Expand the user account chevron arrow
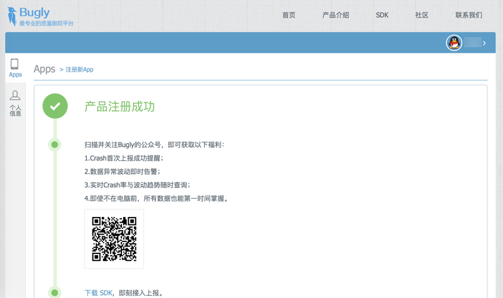This screenshot has height=298, width=503. coord(484,43)
